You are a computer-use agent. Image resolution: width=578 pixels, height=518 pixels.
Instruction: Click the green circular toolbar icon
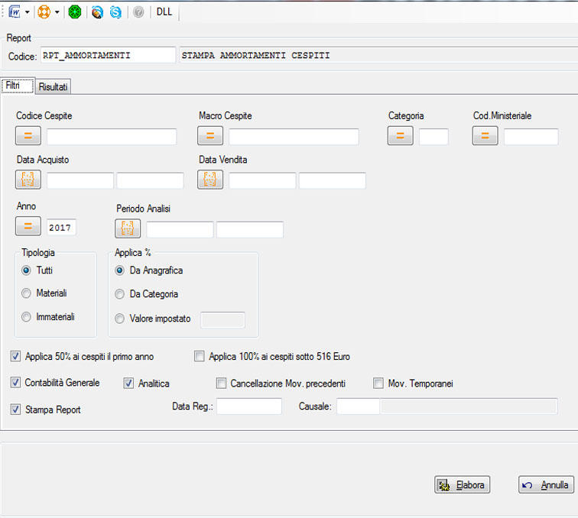75,12
